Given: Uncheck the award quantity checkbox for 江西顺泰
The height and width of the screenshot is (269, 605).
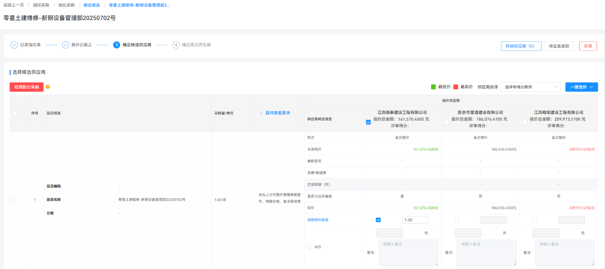Looking at the screenshot, I should [x=378, y=220].
